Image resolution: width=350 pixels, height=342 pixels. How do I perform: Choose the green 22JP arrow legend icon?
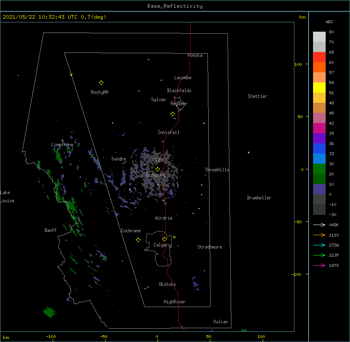(319, 255)
